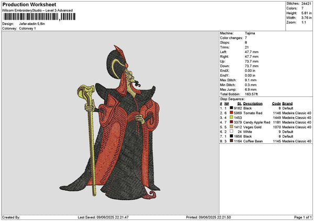Click the Coffee Bean color swatch
Viewport: 314px width, 221px height.
(x=231, y=141)
